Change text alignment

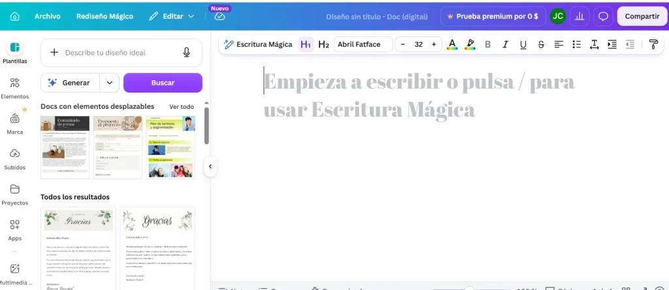[x=559, y=44]
